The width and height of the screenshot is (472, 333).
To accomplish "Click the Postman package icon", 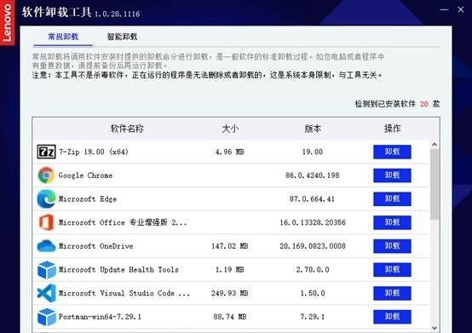I will (47, 317).
